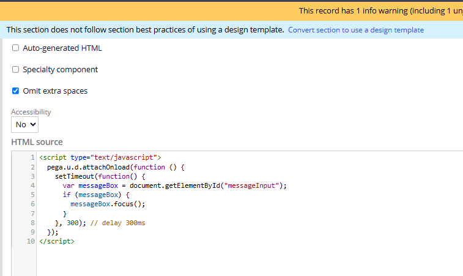Viewport: 463px width, 276px height.
Task: Click the var messageBox declaration line
Action: [174, 185]
